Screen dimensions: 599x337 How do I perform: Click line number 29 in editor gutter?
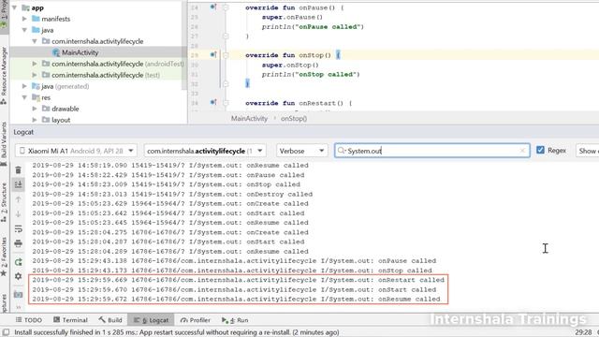pos(195,55)
